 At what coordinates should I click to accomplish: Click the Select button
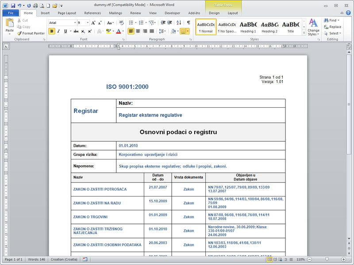point(333,33)
